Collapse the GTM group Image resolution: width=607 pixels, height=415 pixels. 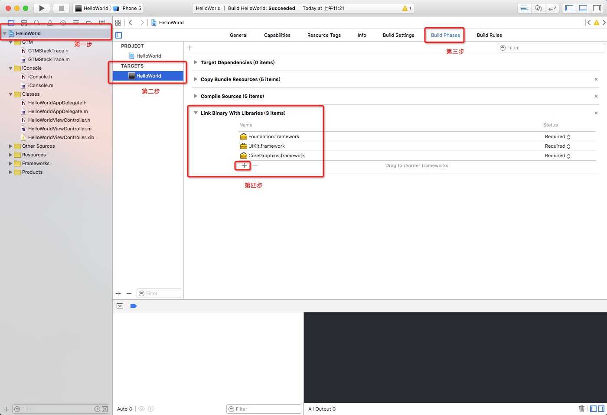click(10, 42)
